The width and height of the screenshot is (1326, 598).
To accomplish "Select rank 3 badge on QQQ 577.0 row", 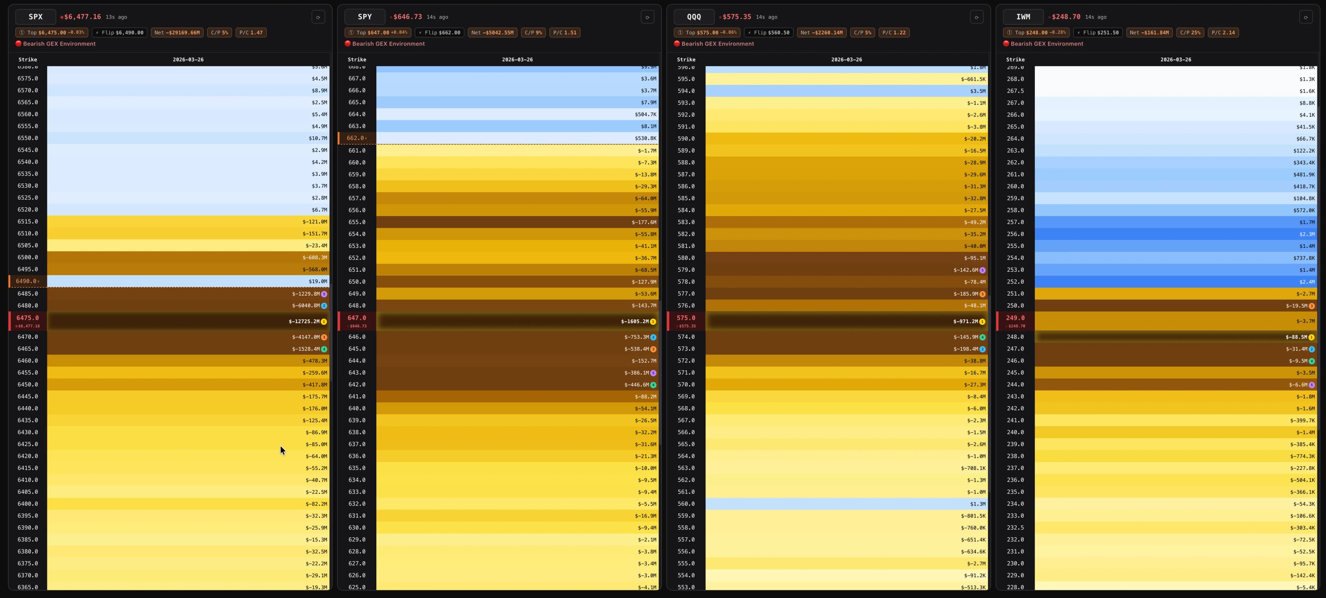I will [982, 294].
